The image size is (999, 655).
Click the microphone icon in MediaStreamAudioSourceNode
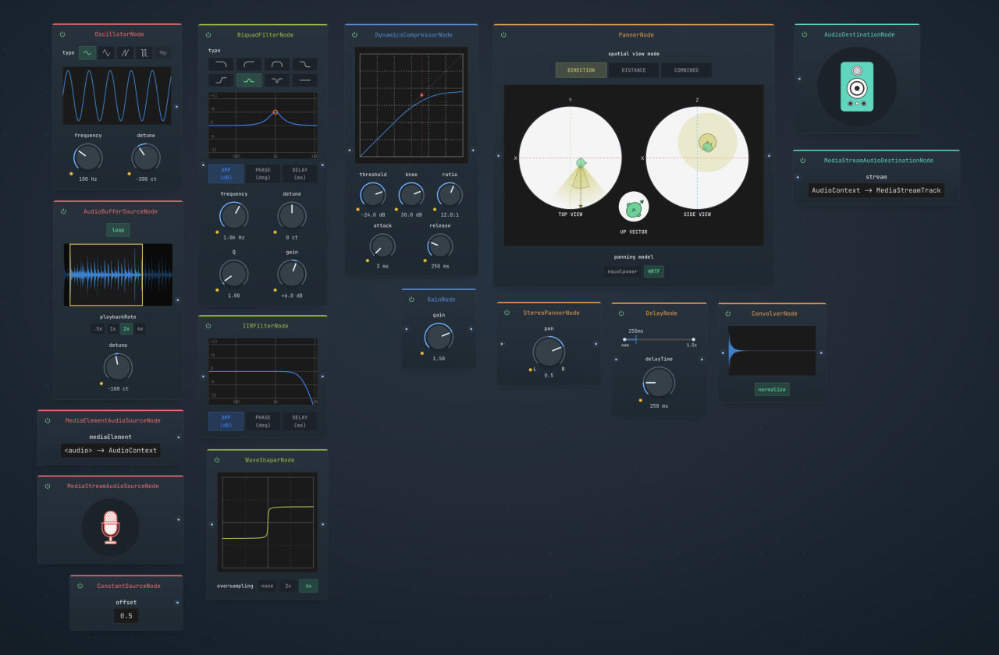coord(110,527)
